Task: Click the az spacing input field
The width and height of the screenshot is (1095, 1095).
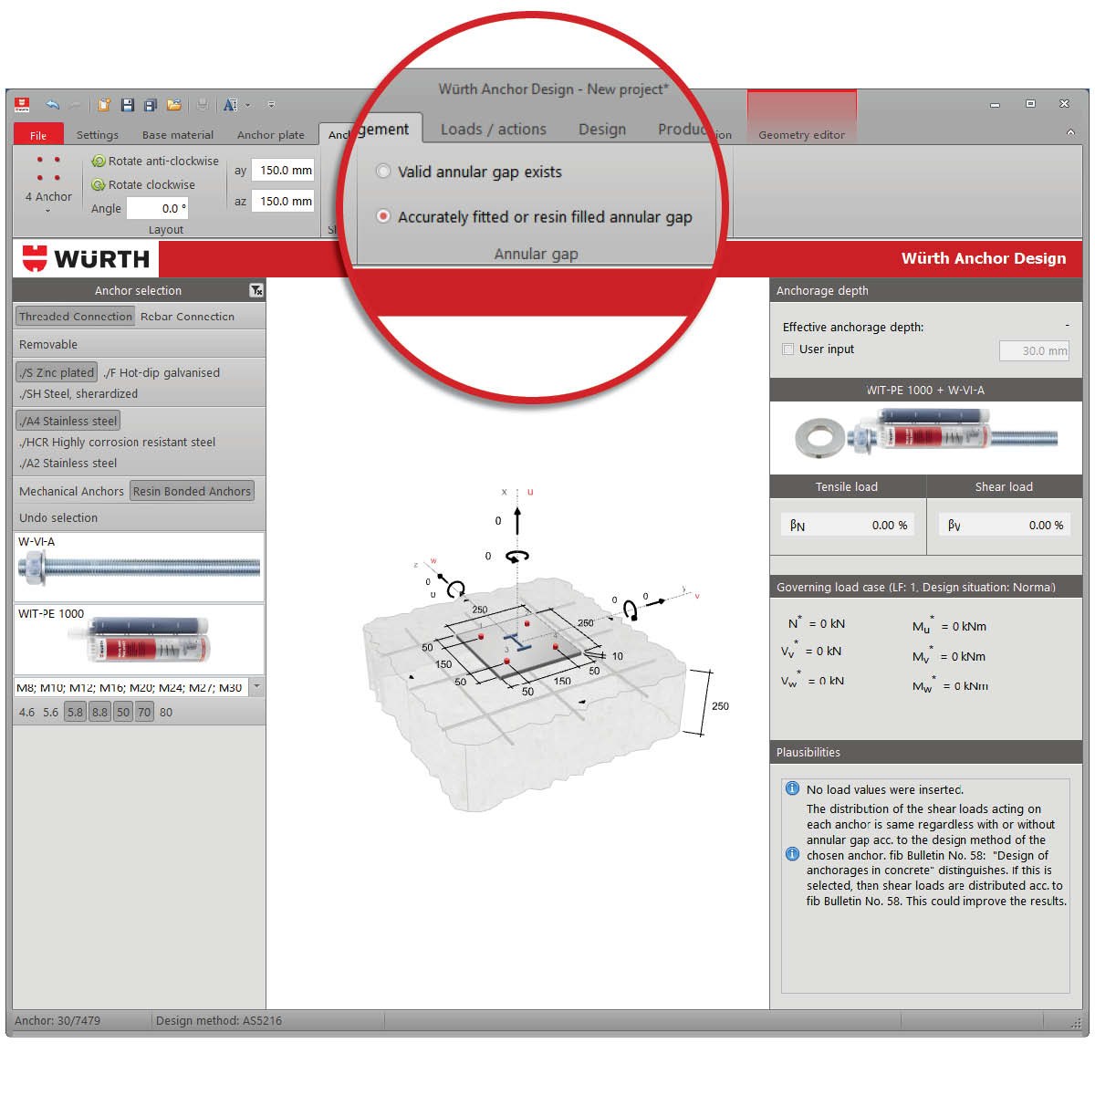Action: tap(283, 201)
